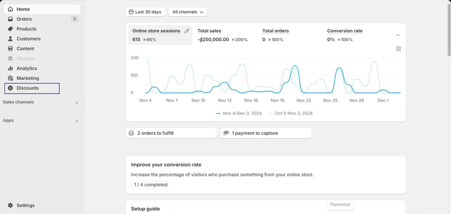Image resolution: width=451 pixels, height=214 pixels.
Task: Open the All channels dropdown
Action: 188,12
